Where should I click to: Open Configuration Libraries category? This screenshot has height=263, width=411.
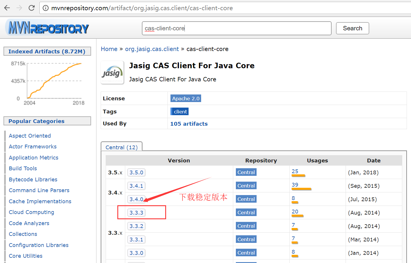pyautogui.click(x=39, y=245)
